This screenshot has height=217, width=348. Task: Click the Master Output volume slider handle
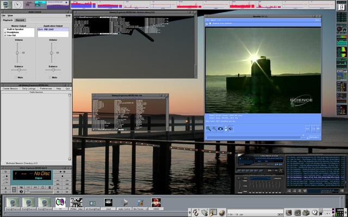point(17,53)
